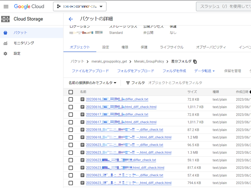Screen dimensions: 251x188
Task: Click the モニタリング chart icon
Action: pos(6,43)
